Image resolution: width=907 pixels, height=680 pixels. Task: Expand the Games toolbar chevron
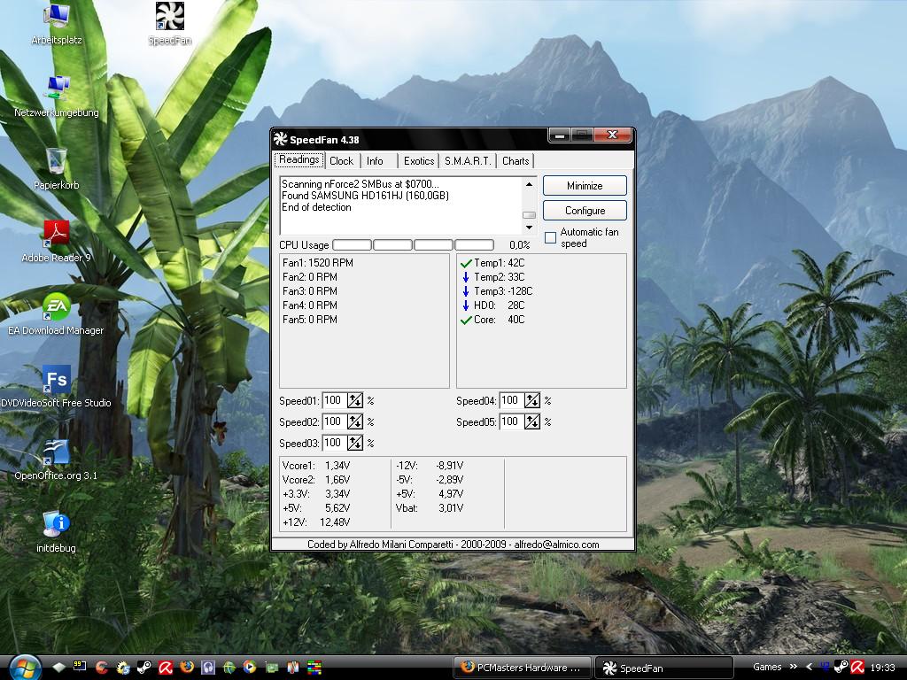(793, 667)
